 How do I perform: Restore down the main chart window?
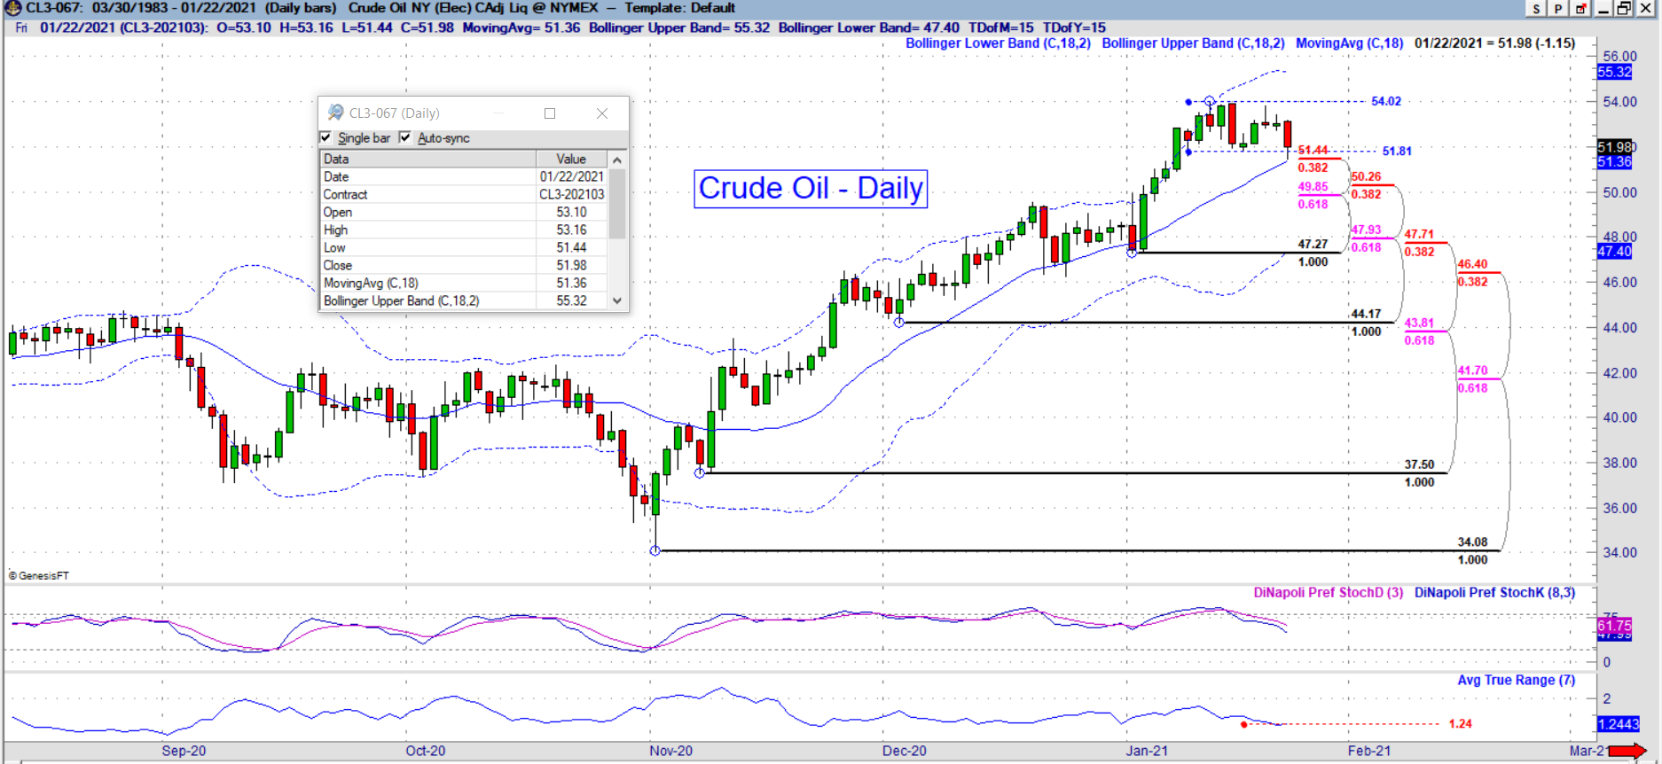(x=1624, y=9)
